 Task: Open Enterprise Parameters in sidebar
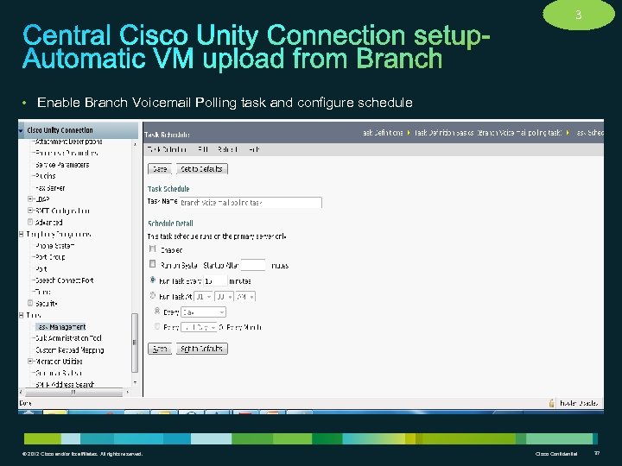click(67, 153)
